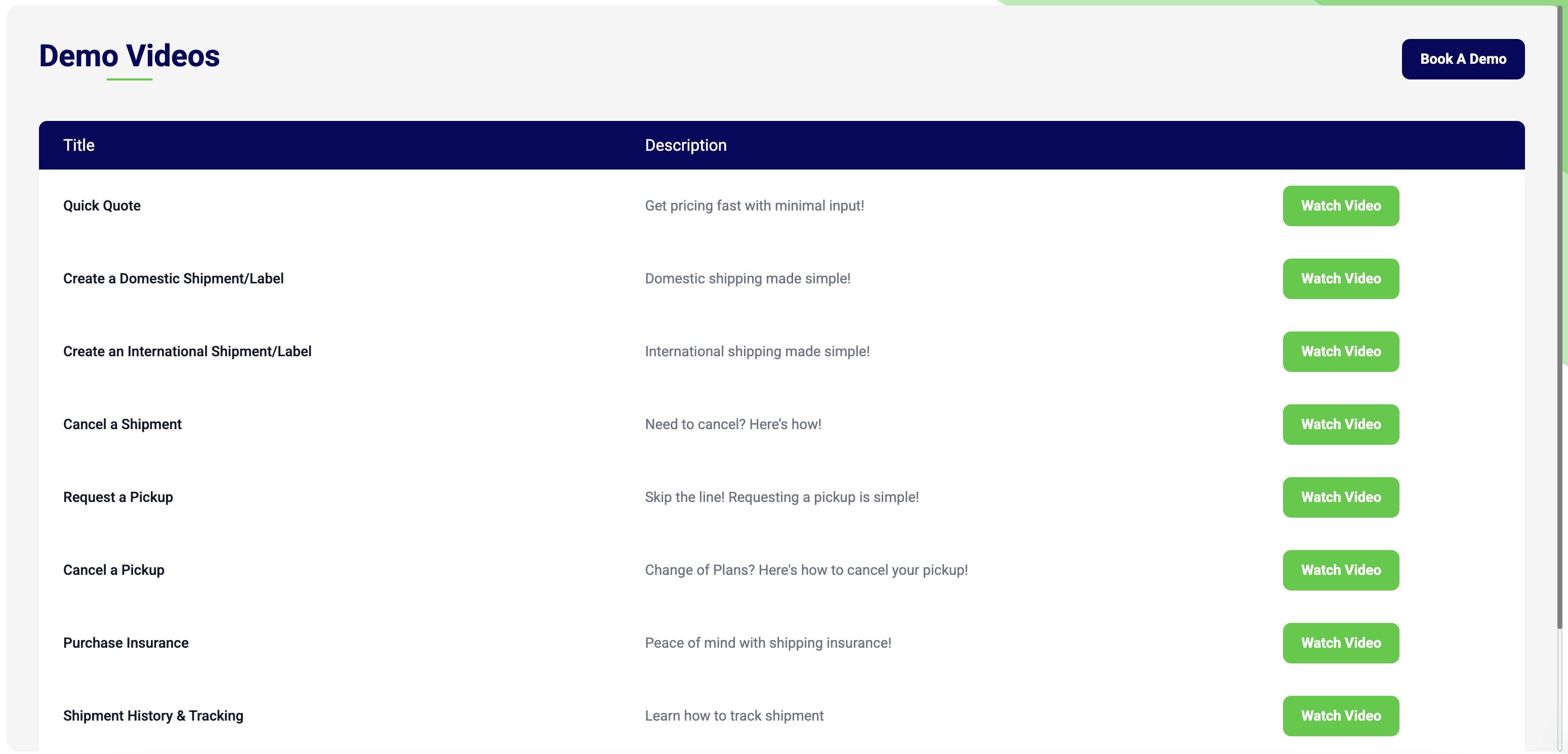
Task: Open the Create an International Shipment/Label entry
Action: (187, 352)
